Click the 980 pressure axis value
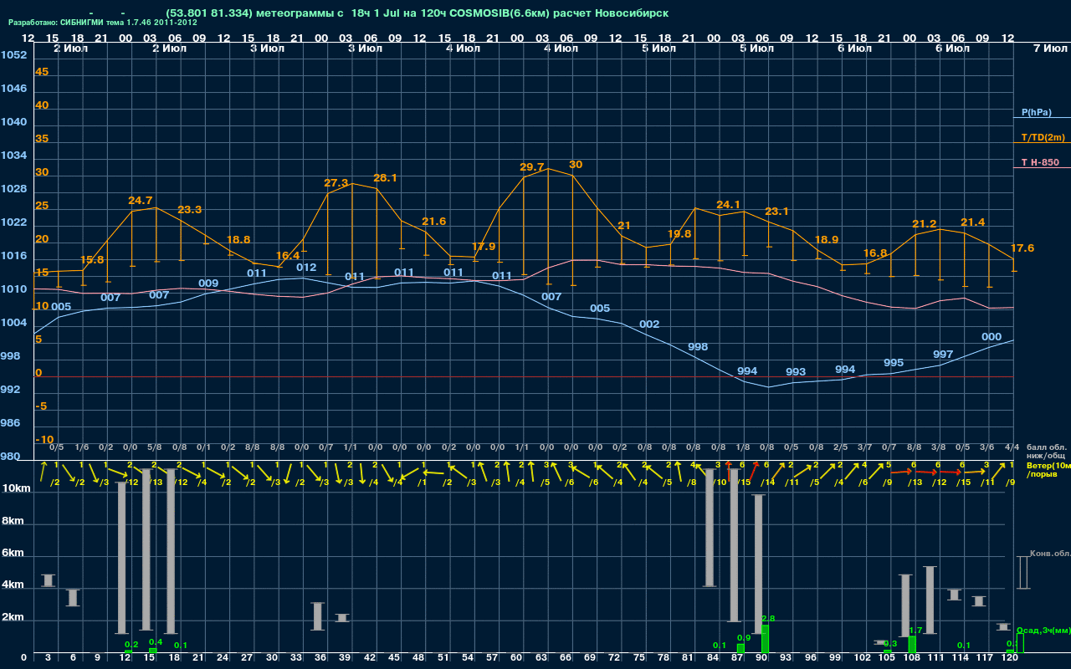The width and height of the screenshot is (1071, 669). click(11, 457)
